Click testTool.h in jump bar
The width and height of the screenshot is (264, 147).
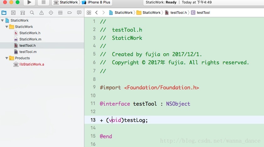[x=176, y=13]
